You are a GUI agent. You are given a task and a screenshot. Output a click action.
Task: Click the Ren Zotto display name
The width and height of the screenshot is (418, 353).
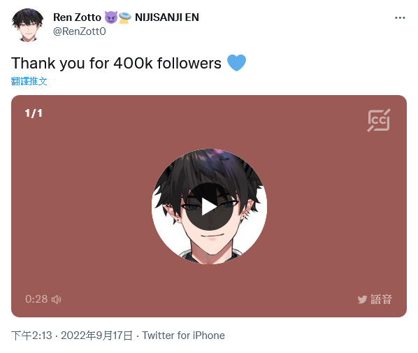(x=77, y=17)
